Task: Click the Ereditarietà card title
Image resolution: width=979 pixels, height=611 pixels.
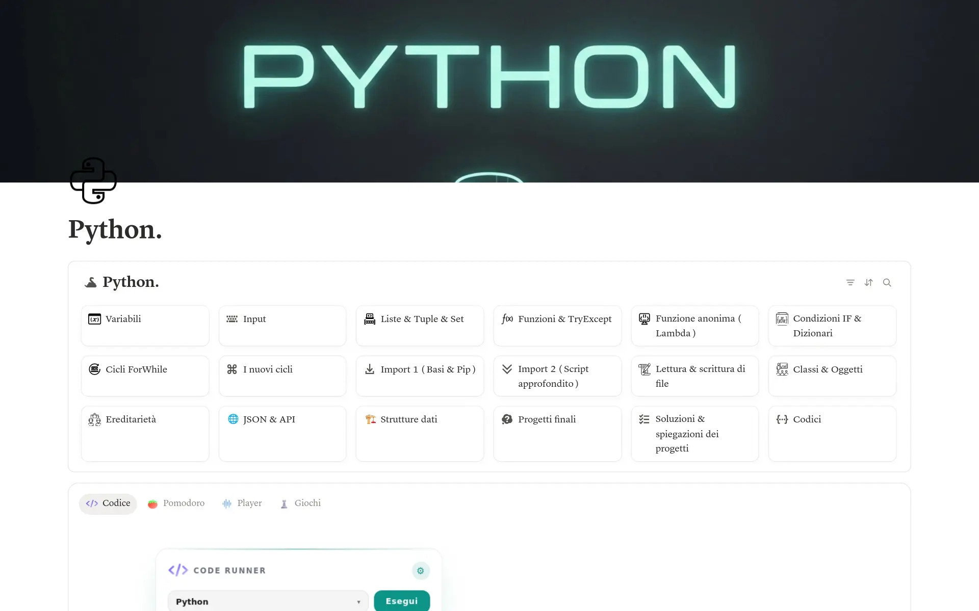Action: click(131, 419)
